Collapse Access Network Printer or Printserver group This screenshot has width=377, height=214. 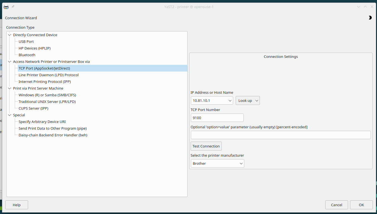point(10,62)
